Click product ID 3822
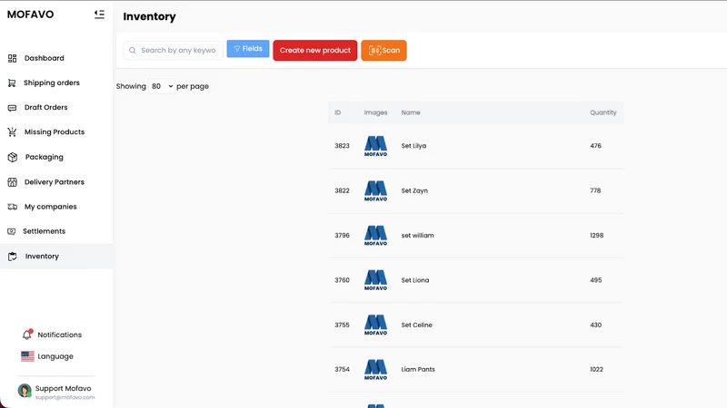The width and height of the screenshot is (727, 408). [x=343, y=190]
